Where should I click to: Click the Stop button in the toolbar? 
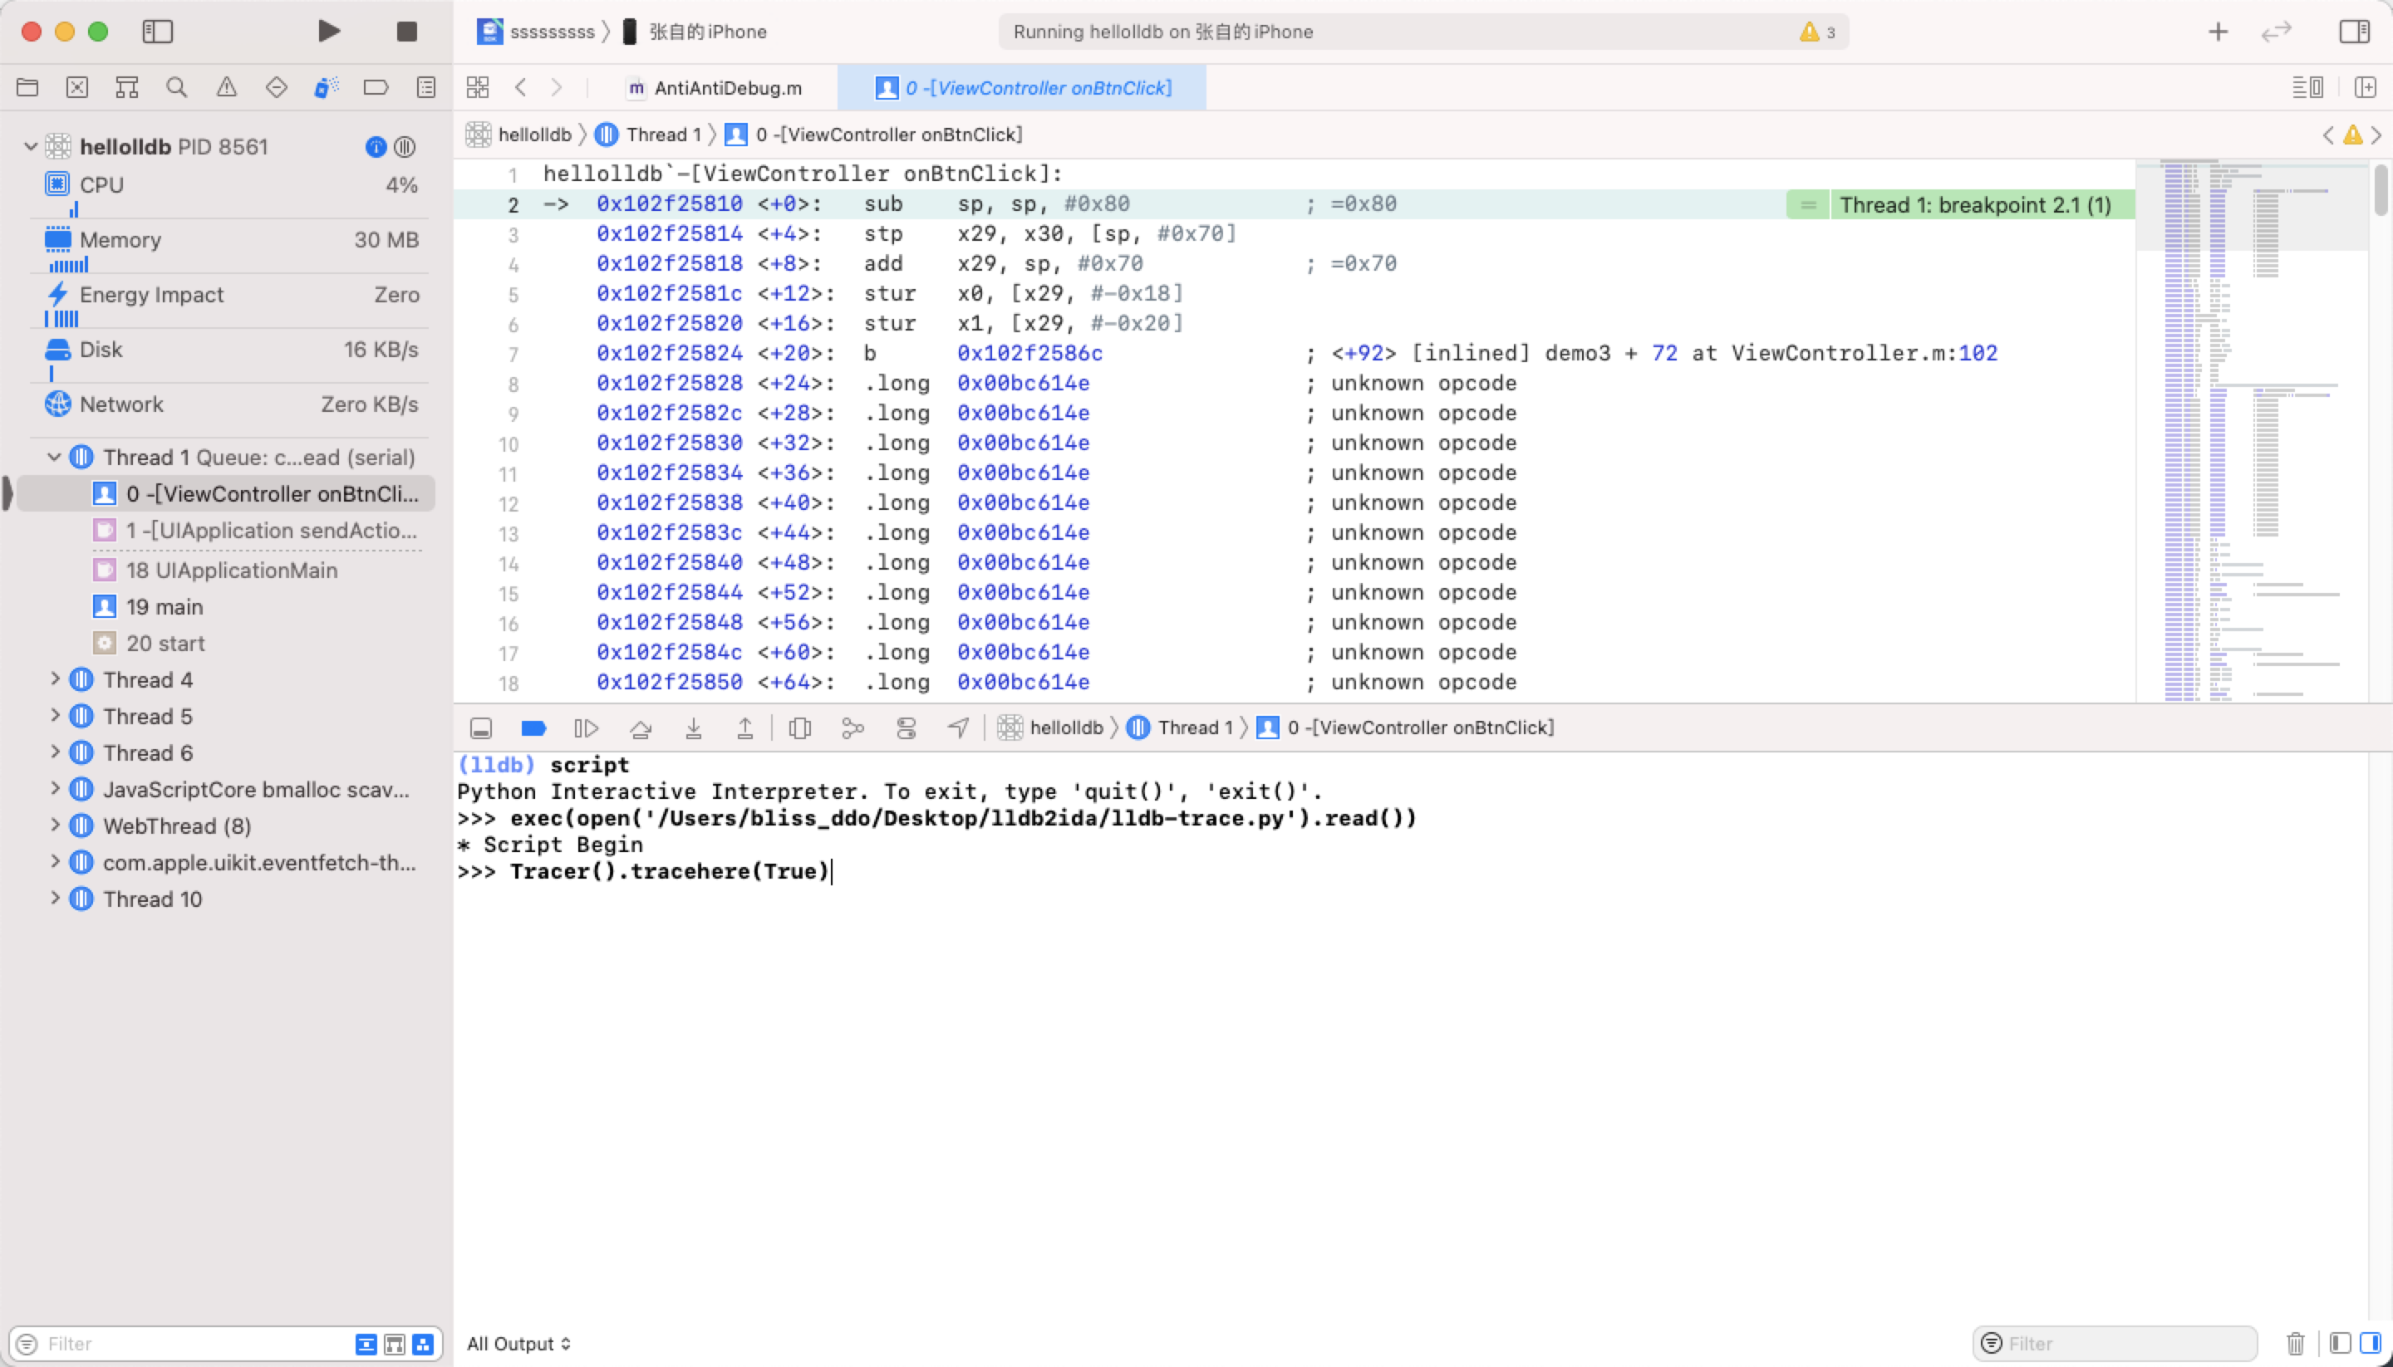(405, 31)
